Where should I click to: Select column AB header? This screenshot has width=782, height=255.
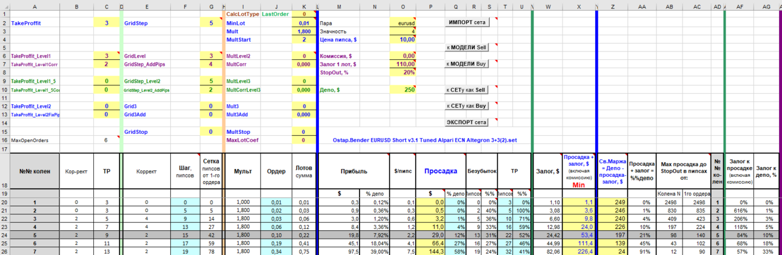669,7
